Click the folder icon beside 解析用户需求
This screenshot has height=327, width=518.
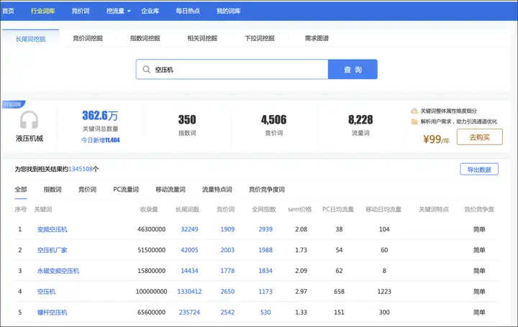click(x=414, y=121)
